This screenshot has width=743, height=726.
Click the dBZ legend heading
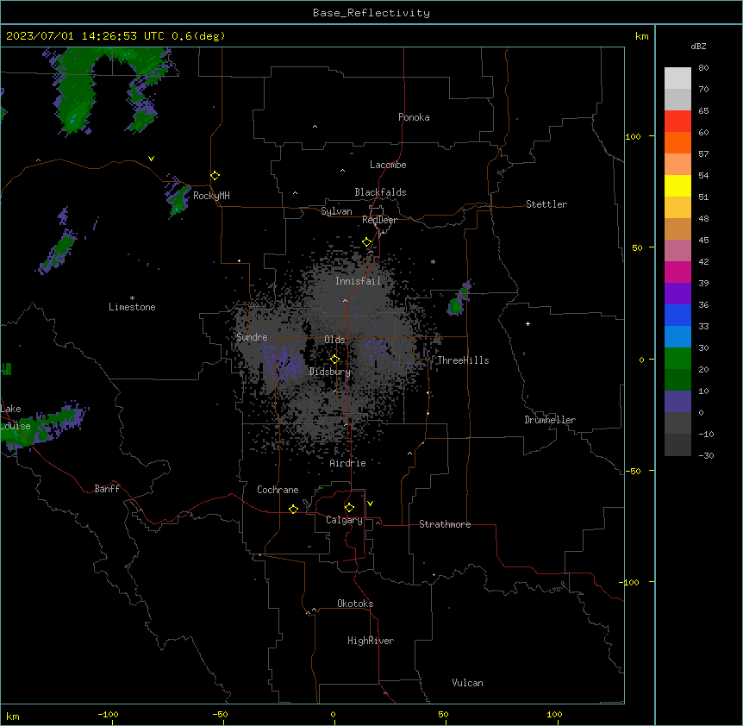click(698, 47)
